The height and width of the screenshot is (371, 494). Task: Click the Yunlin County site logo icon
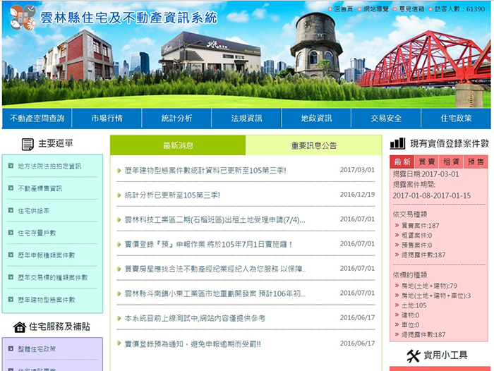(23, 18)
